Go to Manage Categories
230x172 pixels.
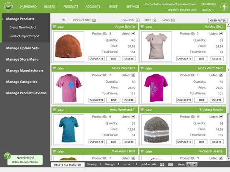click(x=22, y=82)
